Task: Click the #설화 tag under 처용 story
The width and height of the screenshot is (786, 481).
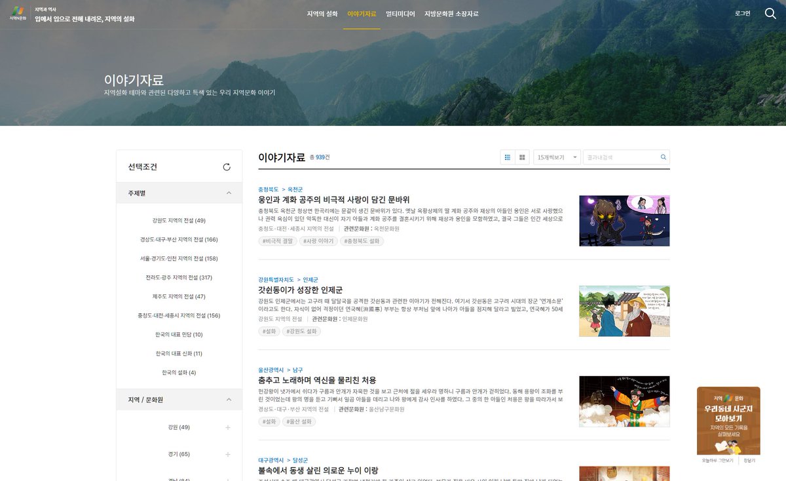Action: (269, 422)
